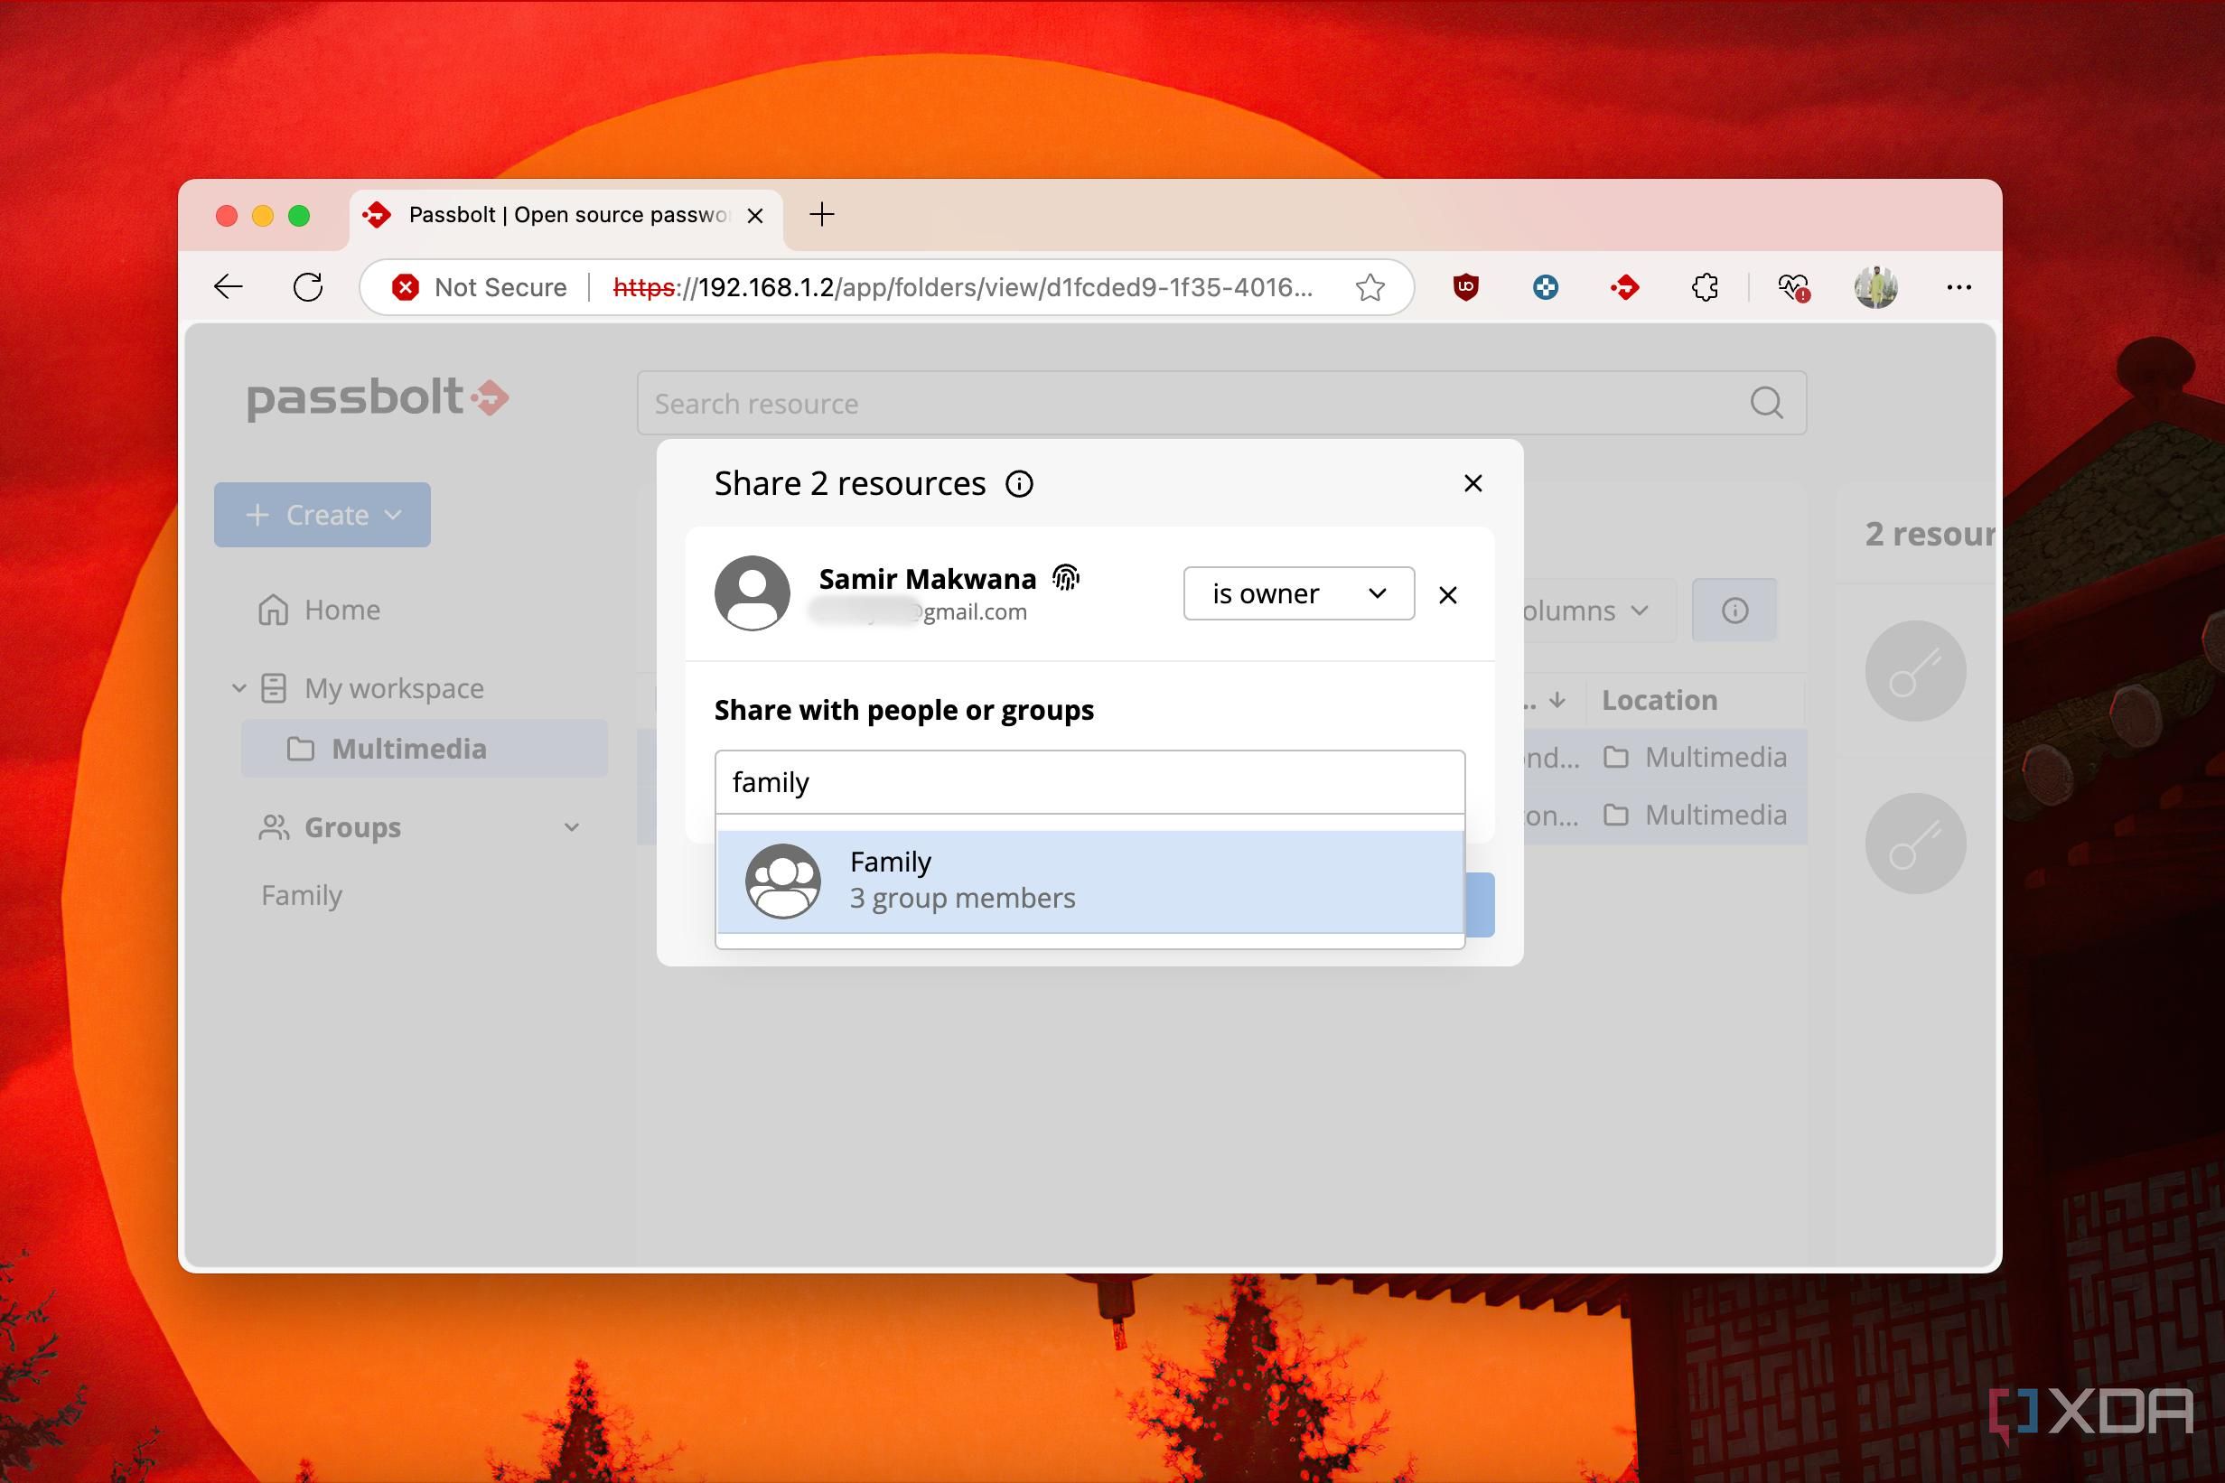Click the Location column header

pyautogui.click(x=1659, y=701)
